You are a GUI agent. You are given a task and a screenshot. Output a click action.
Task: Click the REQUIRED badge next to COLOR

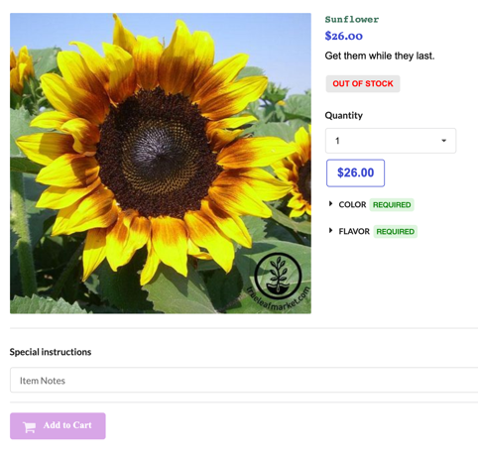[x=392, y=205]
